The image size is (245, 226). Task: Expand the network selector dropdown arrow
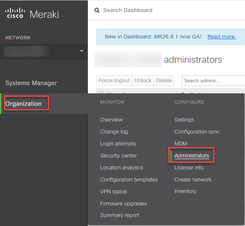pyautogui.click(x=82, y=51)
